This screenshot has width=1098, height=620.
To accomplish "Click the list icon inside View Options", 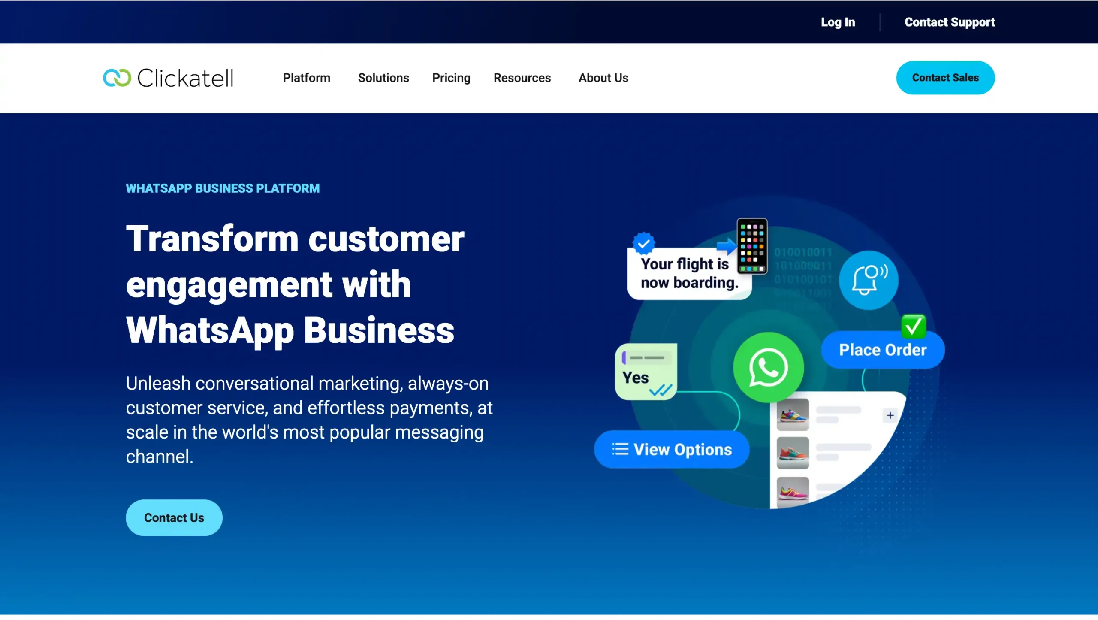I will 619,449.
